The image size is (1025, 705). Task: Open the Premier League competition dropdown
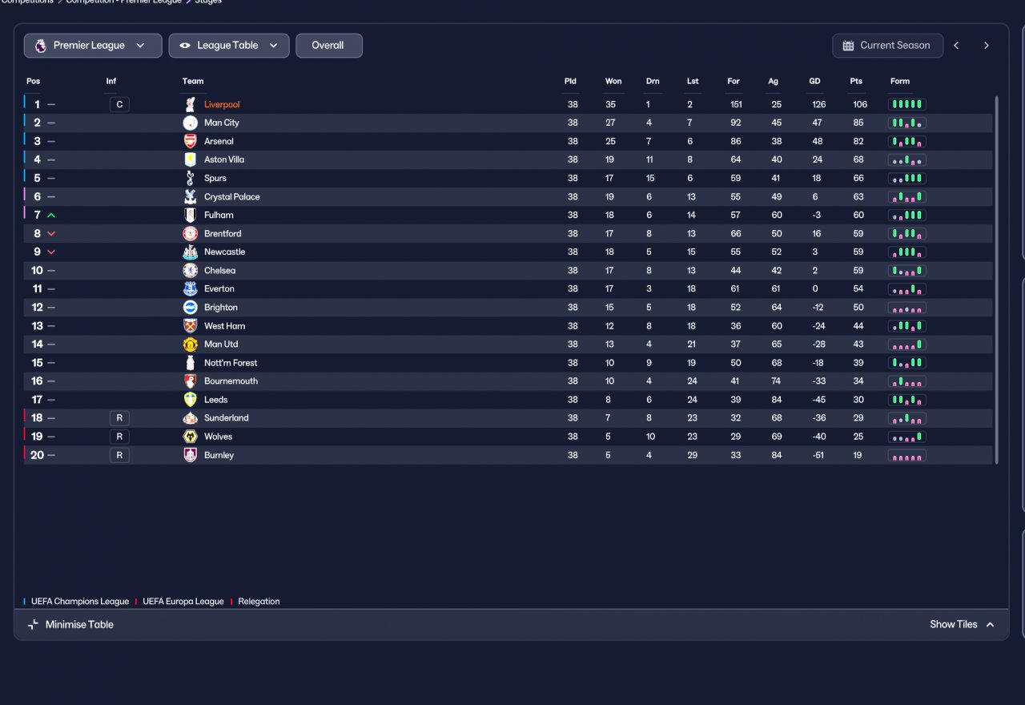click(93, 46)
